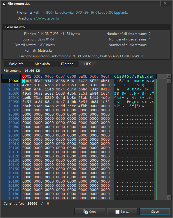Click the music note icon in title bar

pos(4,4)
